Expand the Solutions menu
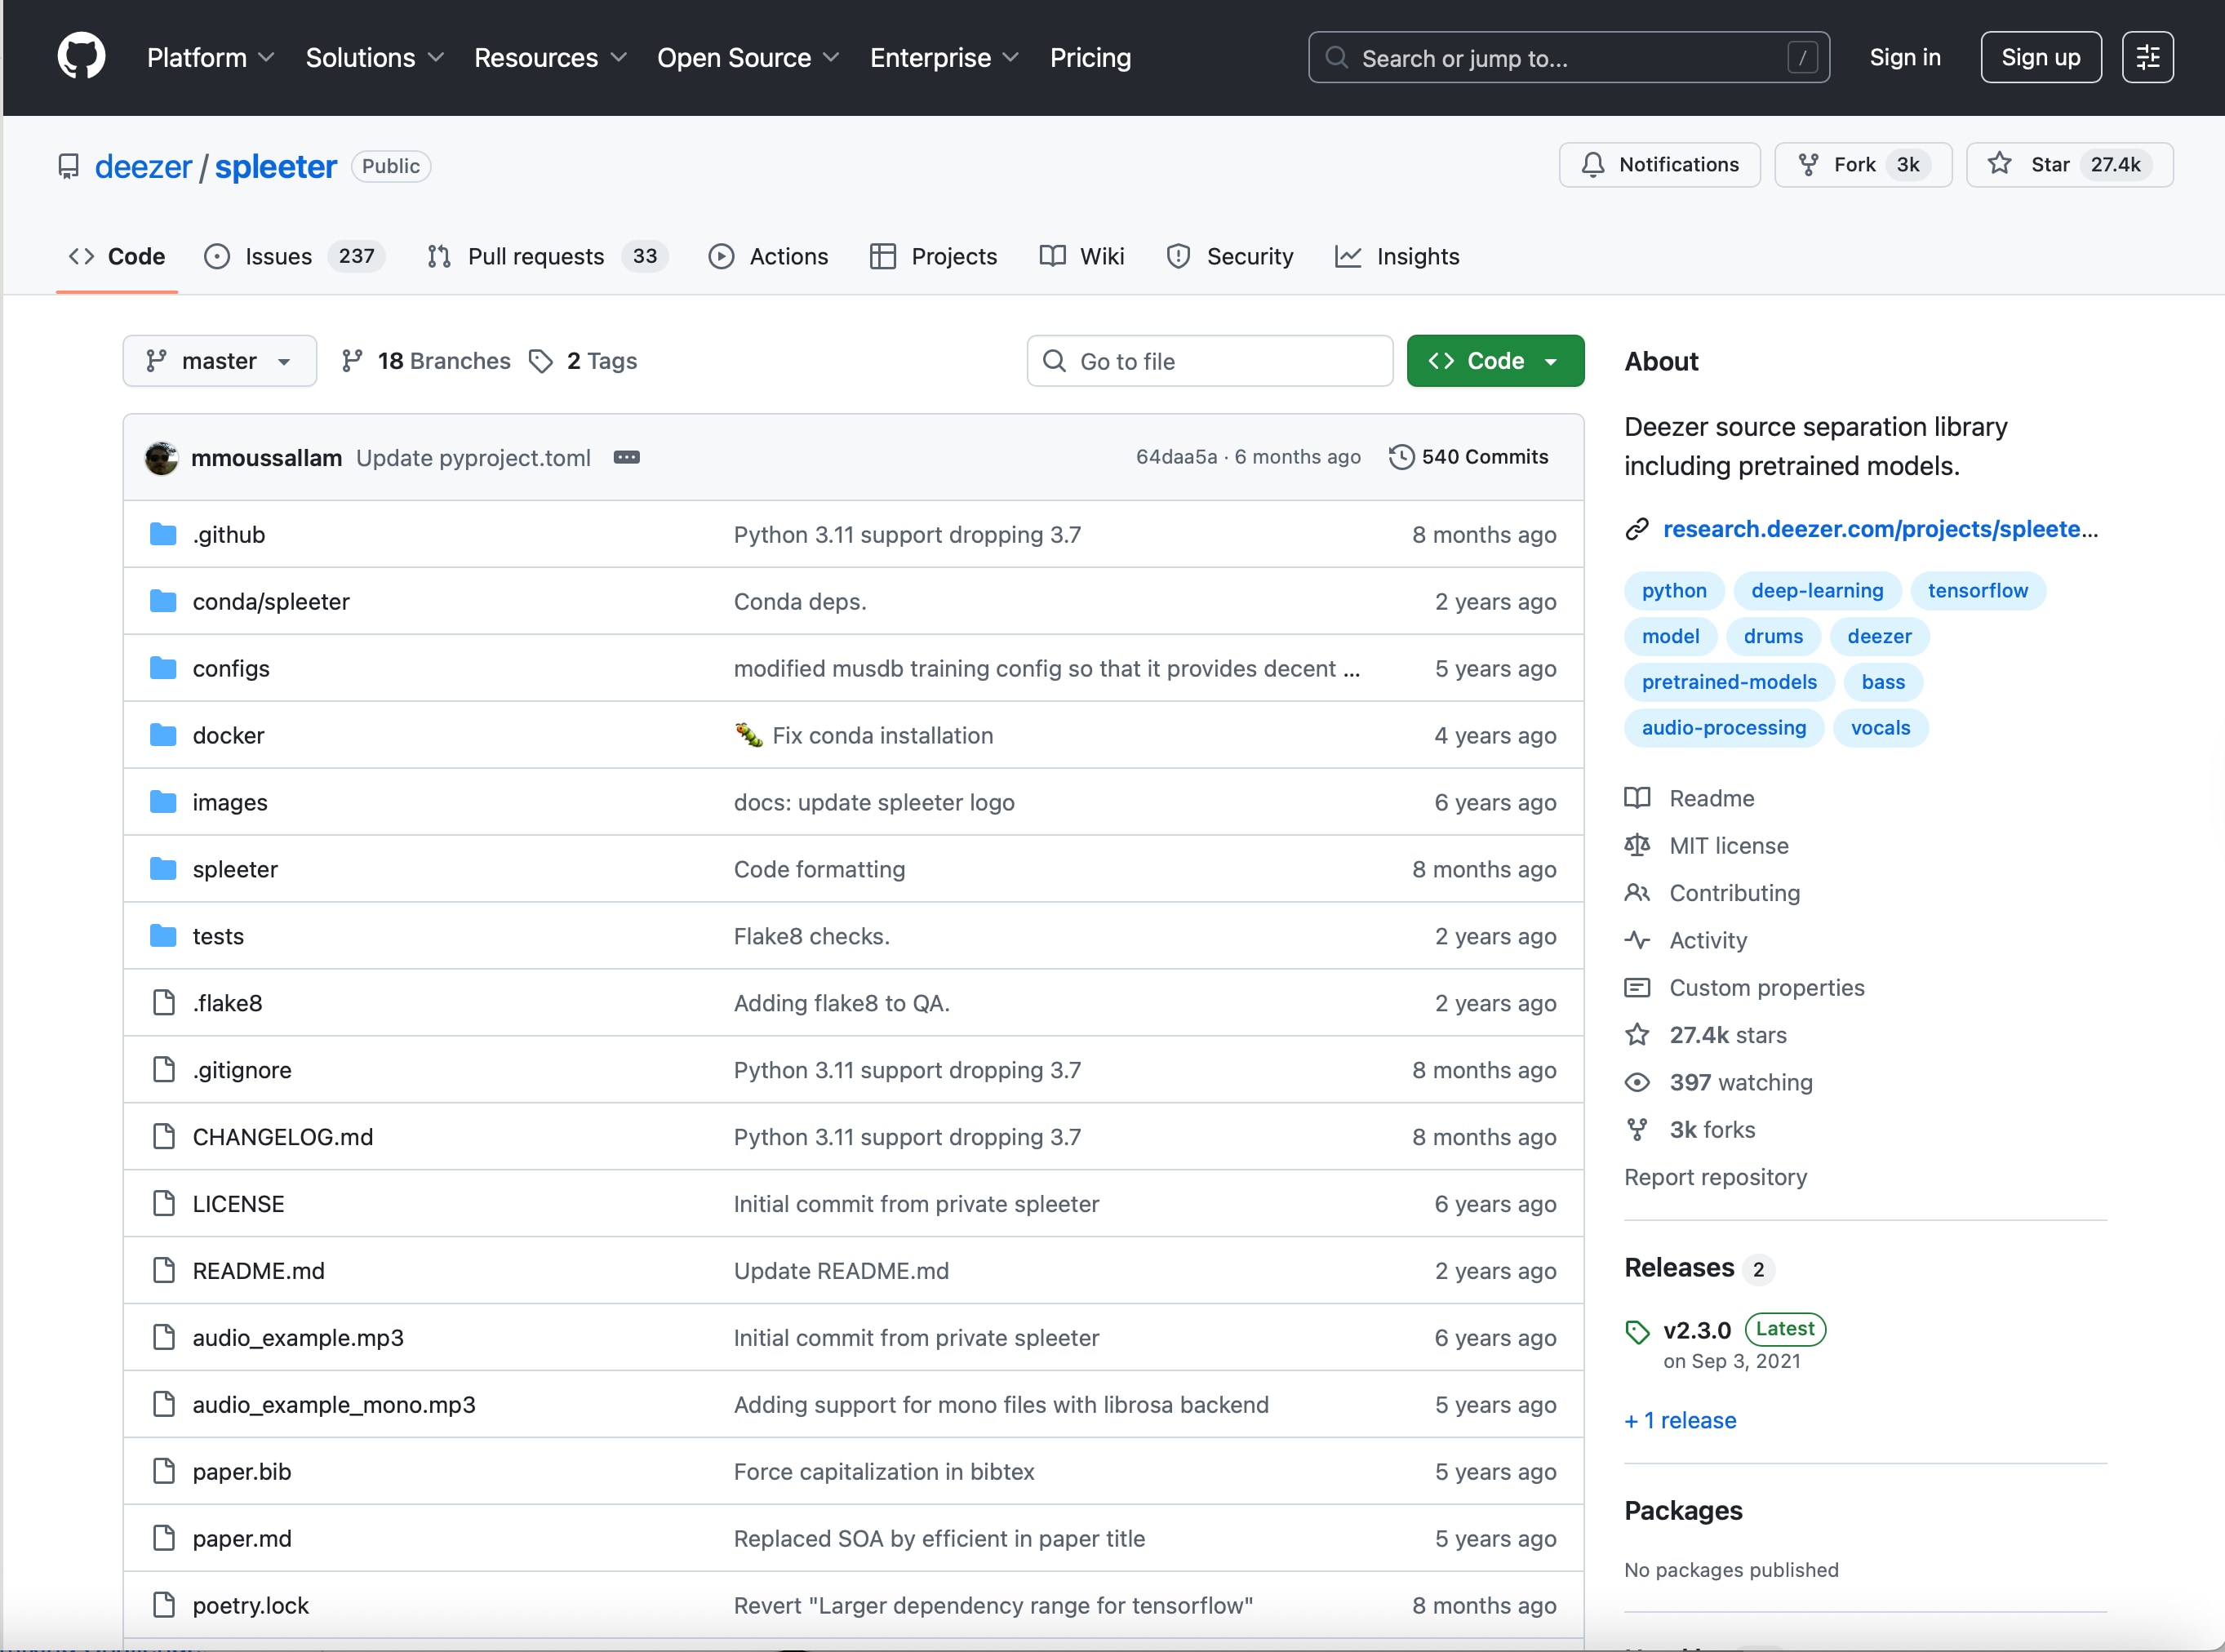Screen dimensions: 2225x1652 click(x=375, y=58)
